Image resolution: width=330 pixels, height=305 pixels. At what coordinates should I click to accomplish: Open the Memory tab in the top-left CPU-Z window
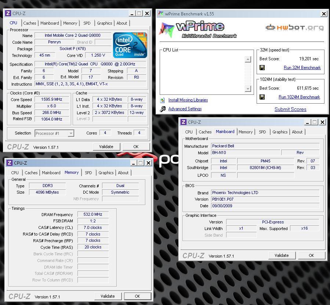(70, 23)
